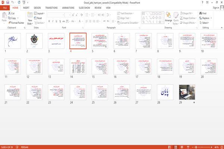
Task: Open Ribbon Display Options icon
Action: click(x=207, y=3)
